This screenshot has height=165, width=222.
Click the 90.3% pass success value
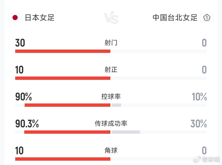coord(27,124)
